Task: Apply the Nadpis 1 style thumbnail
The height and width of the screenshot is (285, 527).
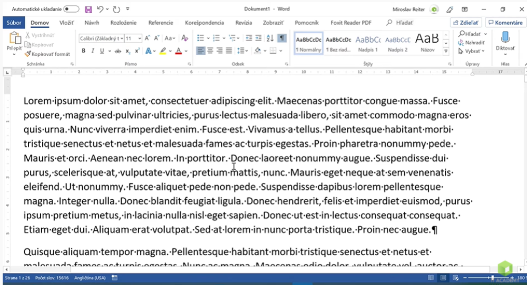Action: tap(367, 43)
